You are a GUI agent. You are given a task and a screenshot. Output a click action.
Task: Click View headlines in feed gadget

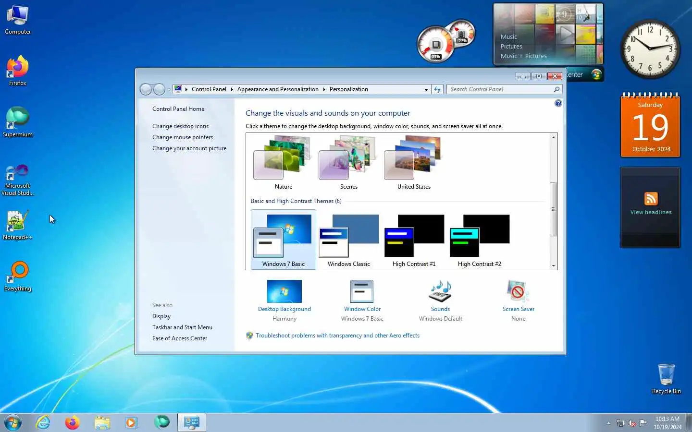[x=651, y=212]
